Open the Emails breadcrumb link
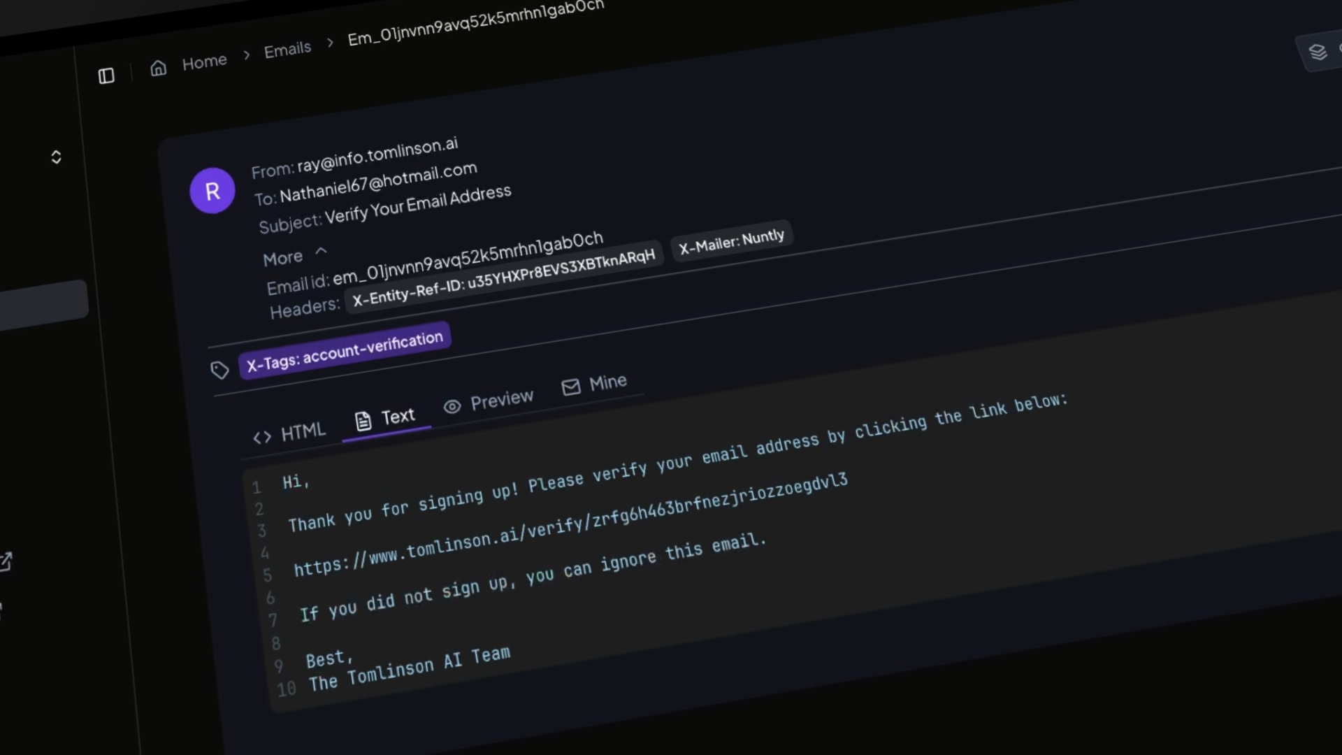This screenshot has width=1342, height=755. point(287,50)
